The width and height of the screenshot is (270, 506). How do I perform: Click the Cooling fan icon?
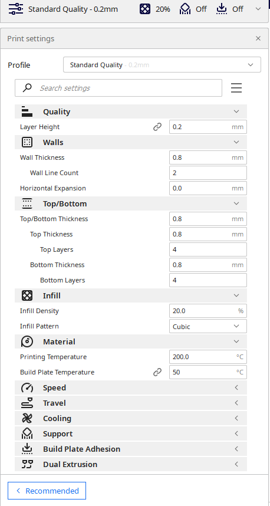point(27,419)
